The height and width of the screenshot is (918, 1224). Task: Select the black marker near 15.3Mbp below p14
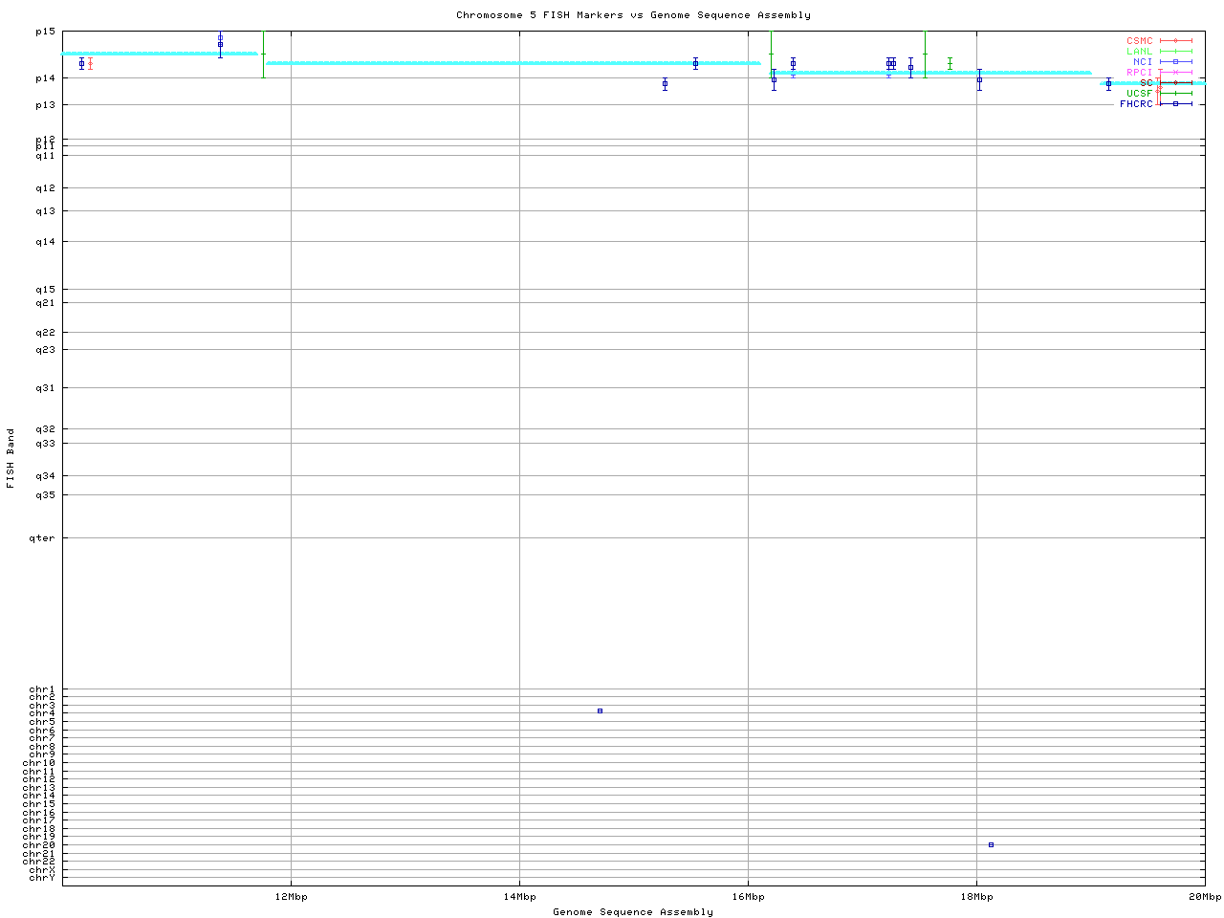[665, 84]
